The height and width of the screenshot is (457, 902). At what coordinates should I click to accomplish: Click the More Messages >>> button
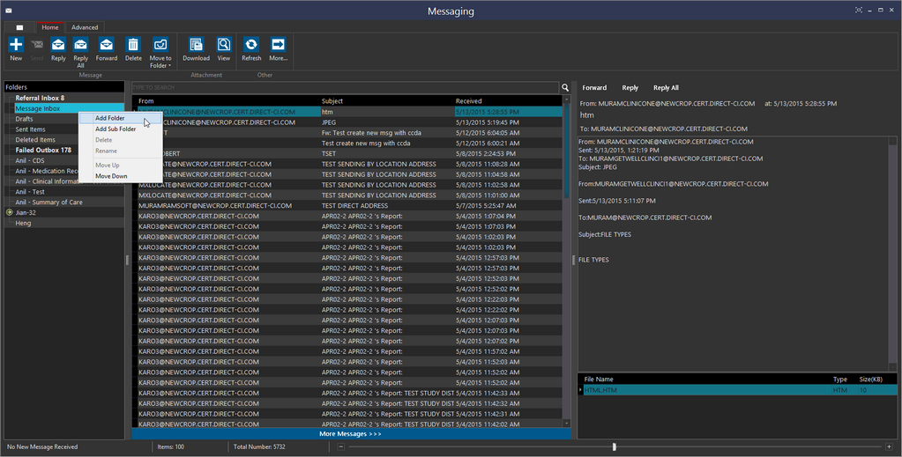[x=350, y=434]
